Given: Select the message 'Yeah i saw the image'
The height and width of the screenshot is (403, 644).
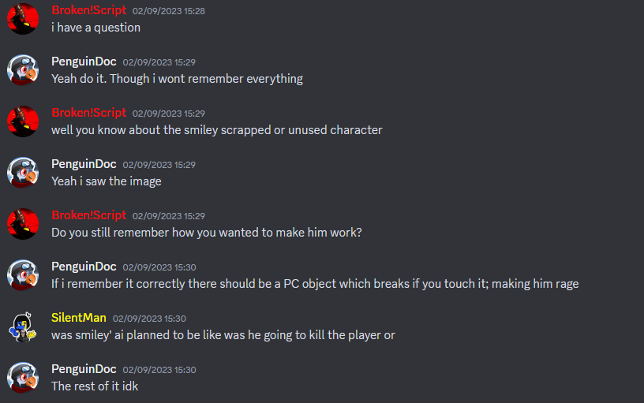Looking at the screenshot, I should [107, 181].
